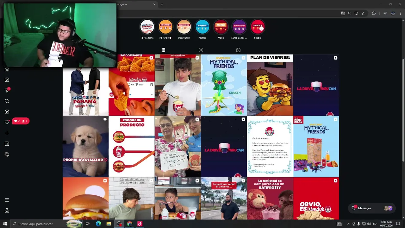Screen dimensions: 405x228
Task: Open TikTok app on taskbar
Action: (140, 224)
